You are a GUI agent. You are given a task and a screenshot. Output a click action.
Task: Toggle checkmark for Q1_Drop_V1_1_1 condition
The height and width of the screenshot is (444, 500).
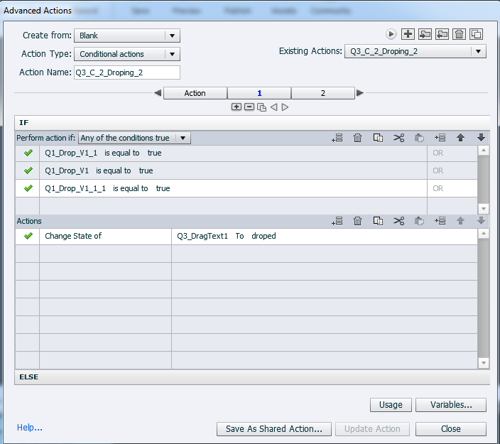click(x=28, y=189)
